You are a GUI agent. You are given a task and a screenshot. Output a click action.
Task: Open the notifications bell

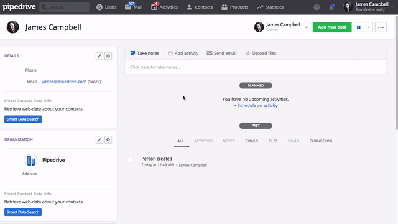[x=331, y=7]
